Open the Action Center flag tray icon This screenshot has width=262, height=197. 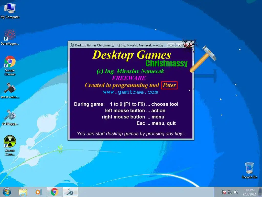click(x=224, y=192)
